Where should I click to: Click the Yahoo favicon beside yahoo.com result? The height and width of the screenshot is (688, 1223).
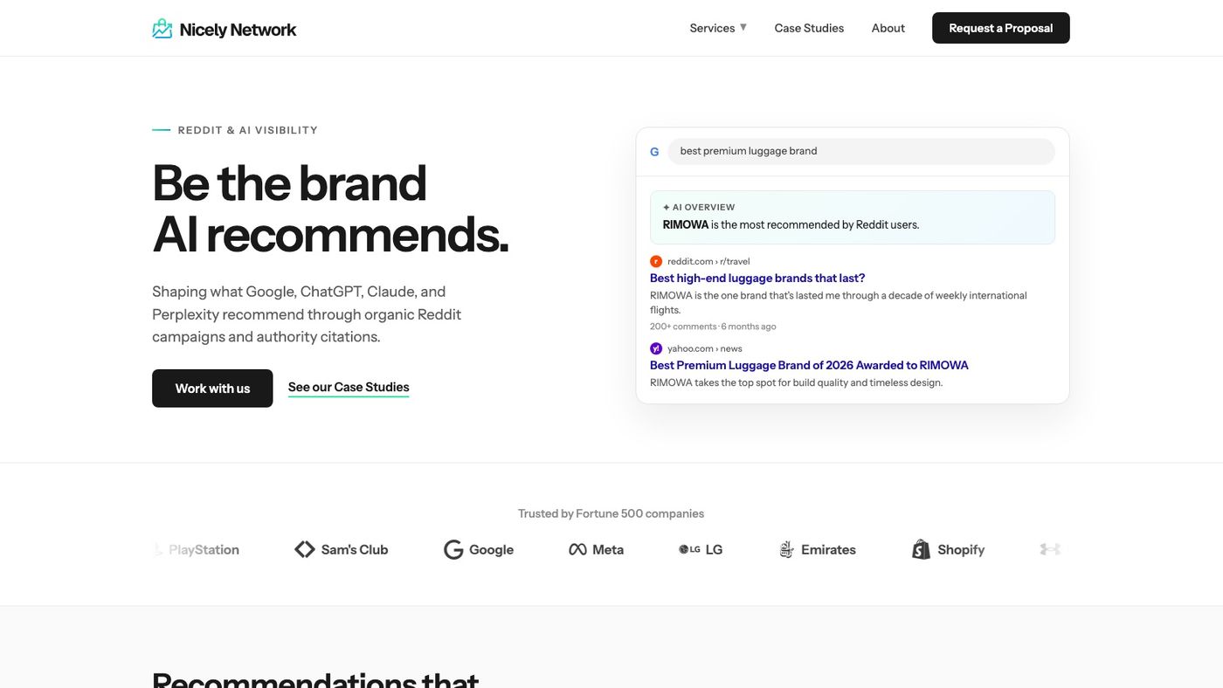(656, 348)
